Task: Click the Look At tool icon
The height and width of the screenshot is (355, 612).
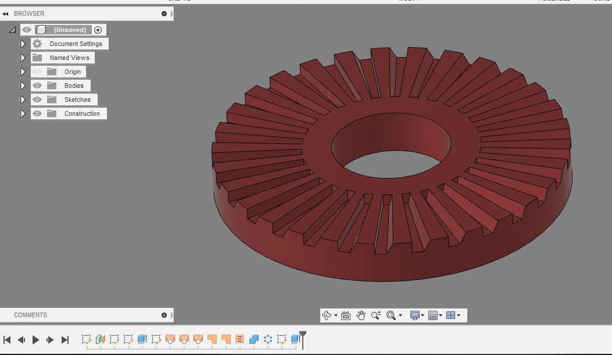Action: 346,315
